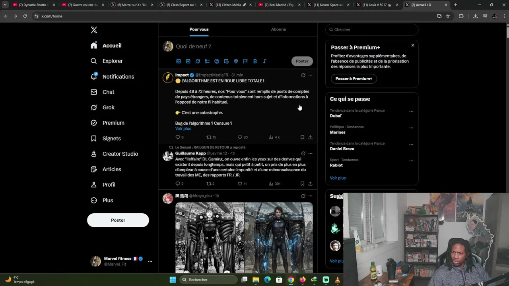Open Signets bookmarks page

click(x=106, y=139)
